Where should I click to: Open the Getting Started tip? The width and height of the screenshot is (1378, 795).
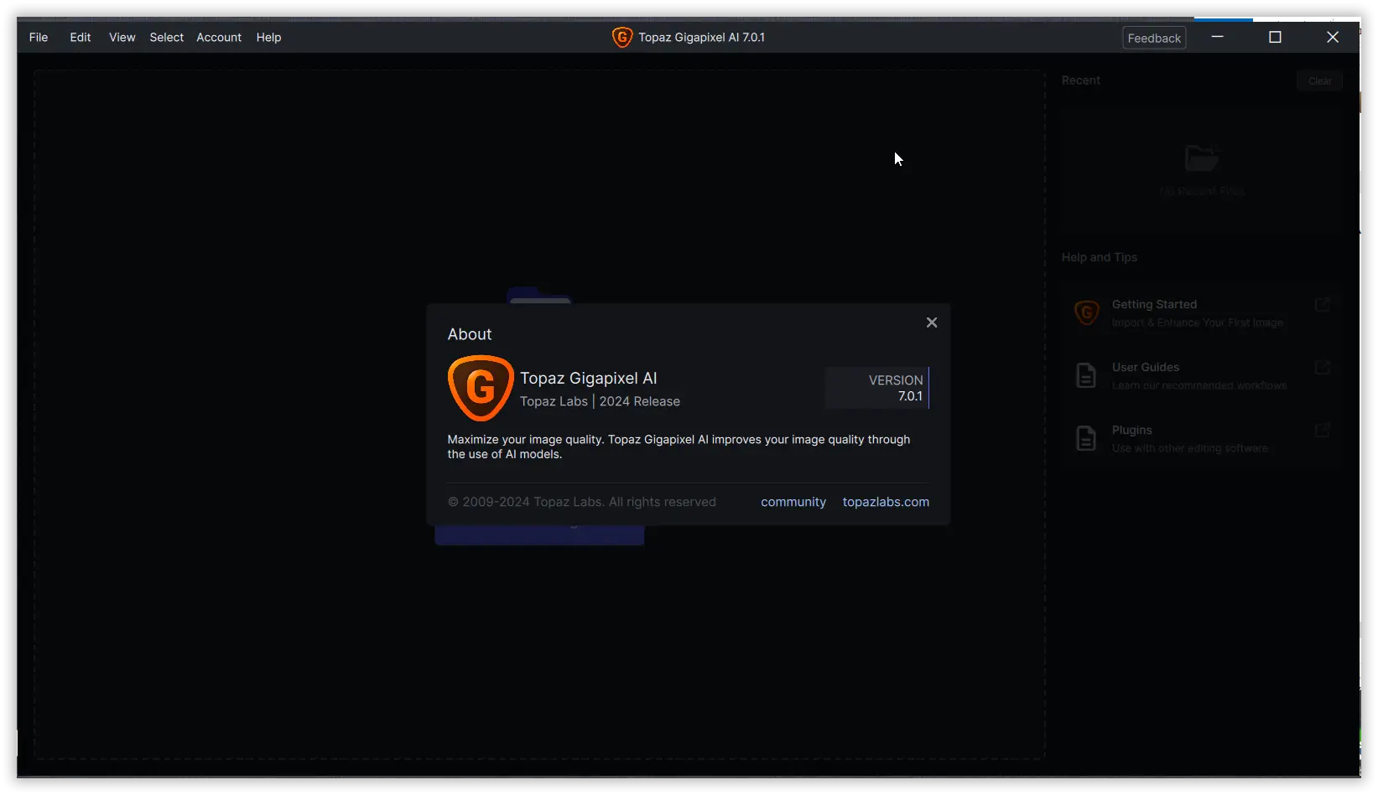click(x=1202, y=312)
